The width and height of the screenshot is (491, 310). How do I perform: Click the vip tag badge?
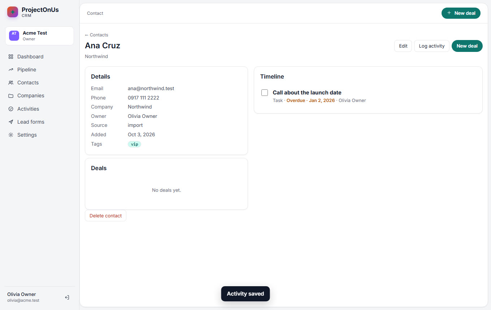[x=134, y=144]
